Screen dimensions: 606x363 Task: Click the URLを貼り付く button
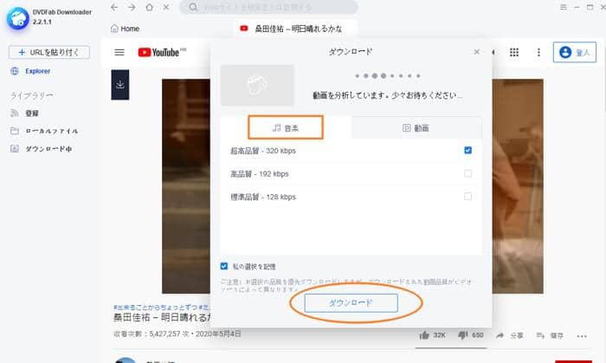point(49,52)
